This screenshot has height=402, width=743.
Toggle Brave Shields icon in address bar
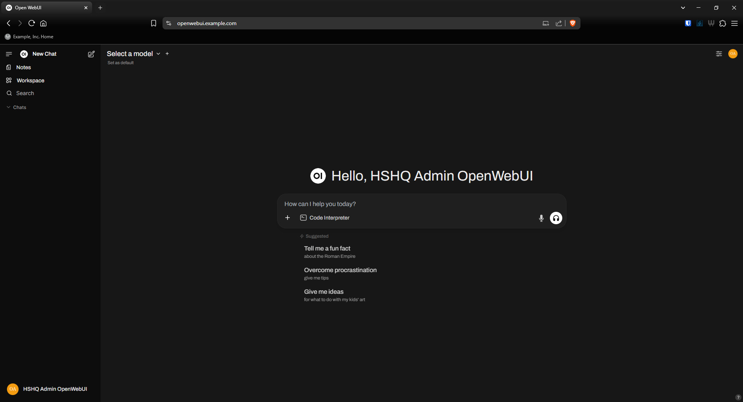573,23
